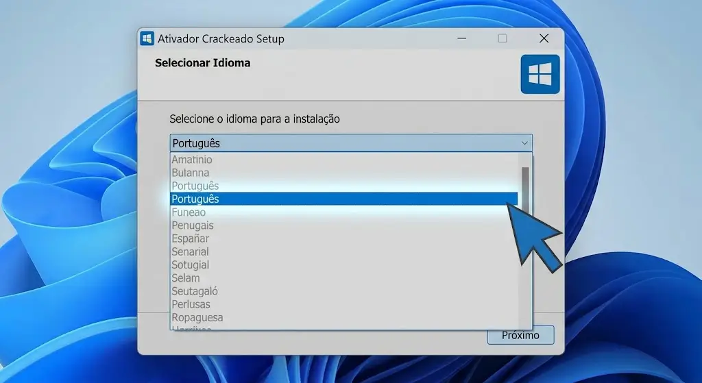The image size is (702, 383).
Task: Click the Windows logo icon in title bar
Action: pyautogui.click(x=147, y=38)
